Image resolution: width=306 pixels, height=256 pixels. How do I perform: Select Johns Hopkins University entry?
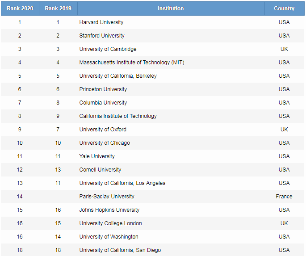tap(109, 210)
